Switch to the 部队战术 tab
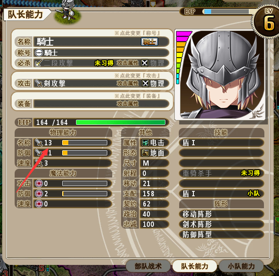 (148, 266)
